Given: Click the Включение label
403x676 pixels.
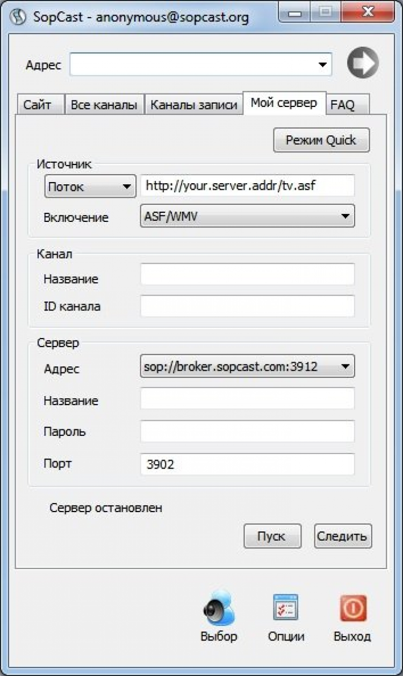Looking at the screenshot, I should [76, 218].
